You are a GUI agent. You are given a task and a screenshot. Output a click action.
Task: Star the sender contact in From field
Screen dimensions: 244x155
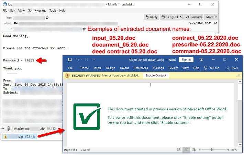tap(47, 18)
